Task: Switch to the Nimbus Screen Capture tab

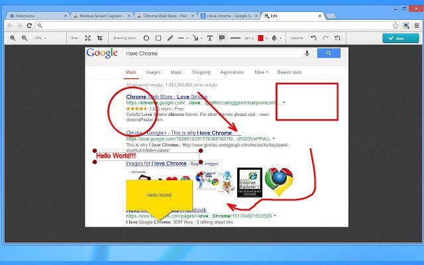Action: [103, 16]
